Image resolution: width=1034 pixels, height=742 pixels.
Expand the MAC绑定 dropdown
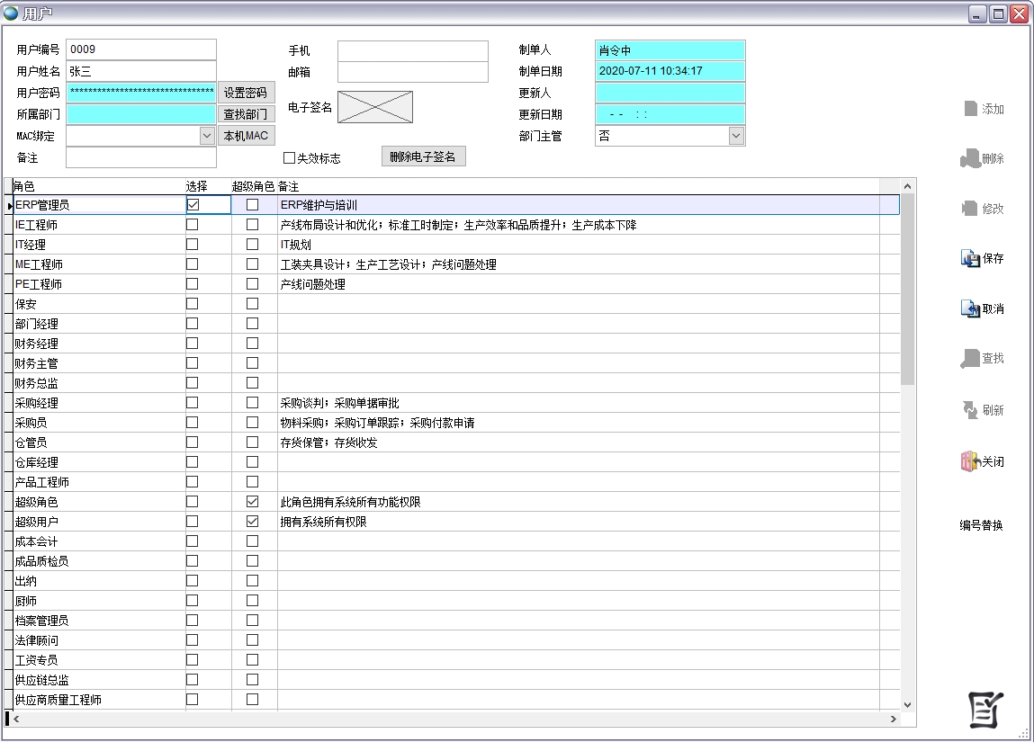[x=207, y=136]
